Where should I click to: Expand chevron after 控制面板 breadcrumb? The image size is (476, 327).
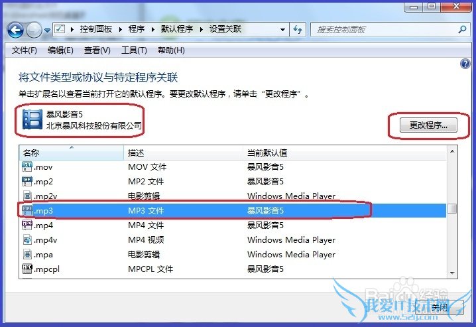tap(121, 29)
